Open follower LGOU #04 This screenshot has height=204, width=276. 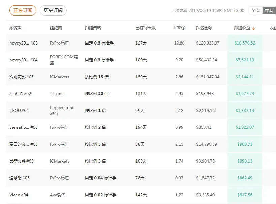tap(19, 111)
